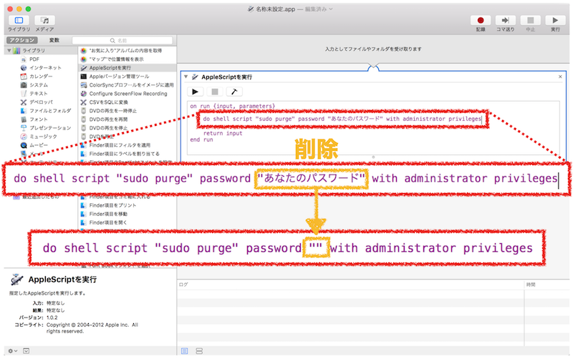Select the PDF library category
573x359 pixels.
(34, 59)
